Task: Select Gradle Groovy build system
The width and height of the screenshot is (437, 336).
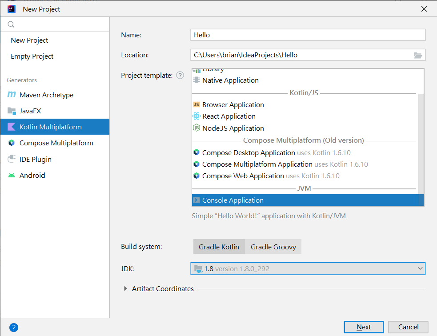Action: click(x=273, y=247)
